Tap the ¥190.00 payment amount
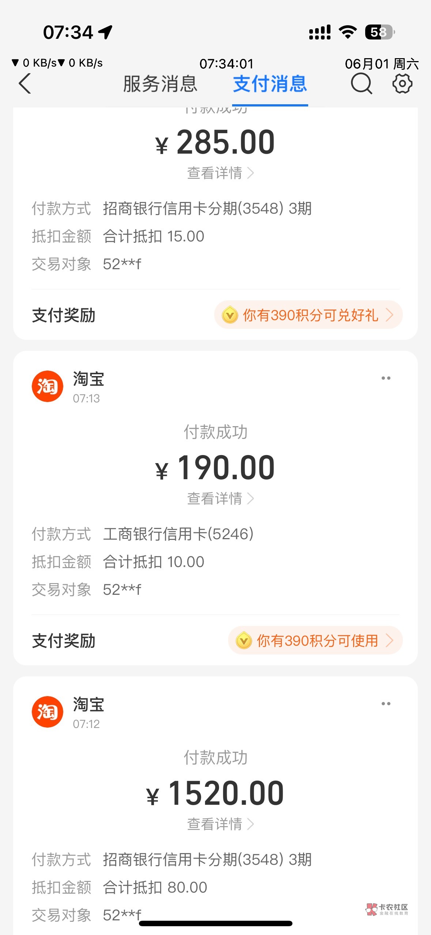The width and height of the screenshot is (431, 935). coord(215,468)
